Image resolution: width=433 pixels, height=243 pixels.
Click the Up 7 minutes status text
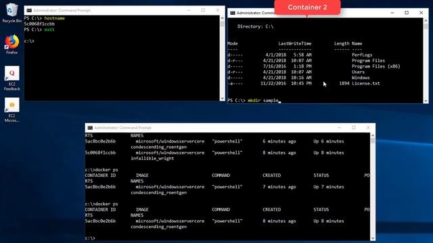point(329,187)
